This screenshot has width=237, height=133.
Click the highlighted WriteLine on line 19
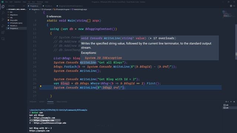[x=88, y=62]
